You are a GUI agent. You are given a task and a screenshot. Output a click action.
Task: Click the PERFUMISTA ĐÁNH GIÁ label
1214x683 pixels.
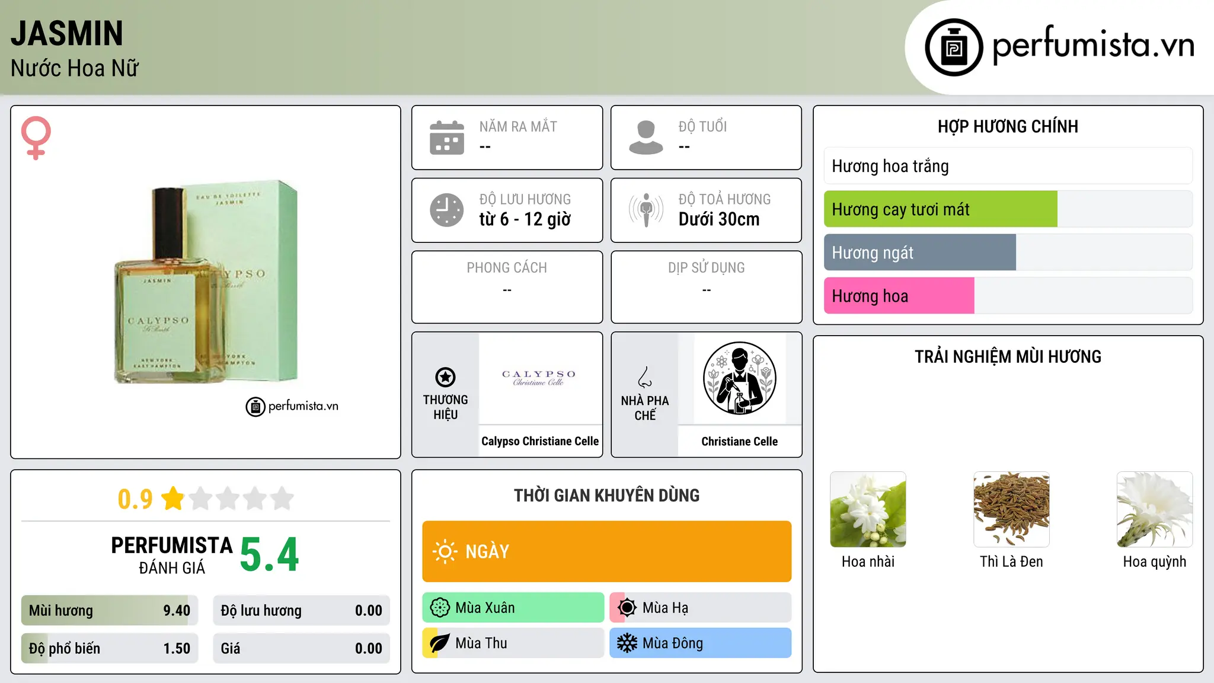coord(172,555)
